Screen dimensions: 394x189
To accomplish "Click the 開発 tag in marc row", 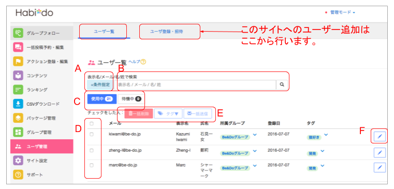I will [x=312, y=168].
